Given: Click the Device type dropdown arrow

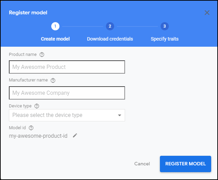Looking at the screenshot, I should click(x=120, y=115).
